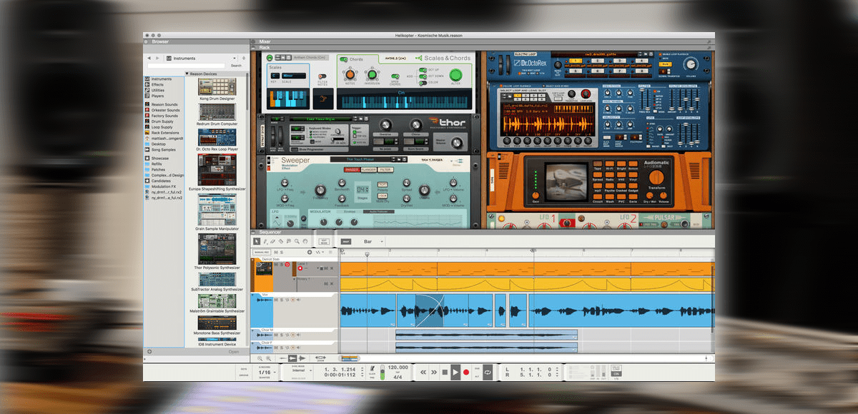The height and width of the screenshot is (414, 858).
Task: Open Effects in the browser sidebar
Action: (154, 85)
